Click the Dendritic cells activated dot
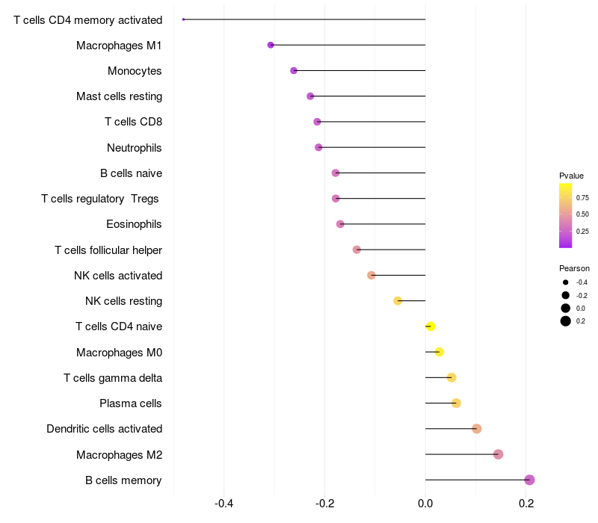The height and width of the screenshot is (523, 598). pyautogui.click(x=476, y=429)
